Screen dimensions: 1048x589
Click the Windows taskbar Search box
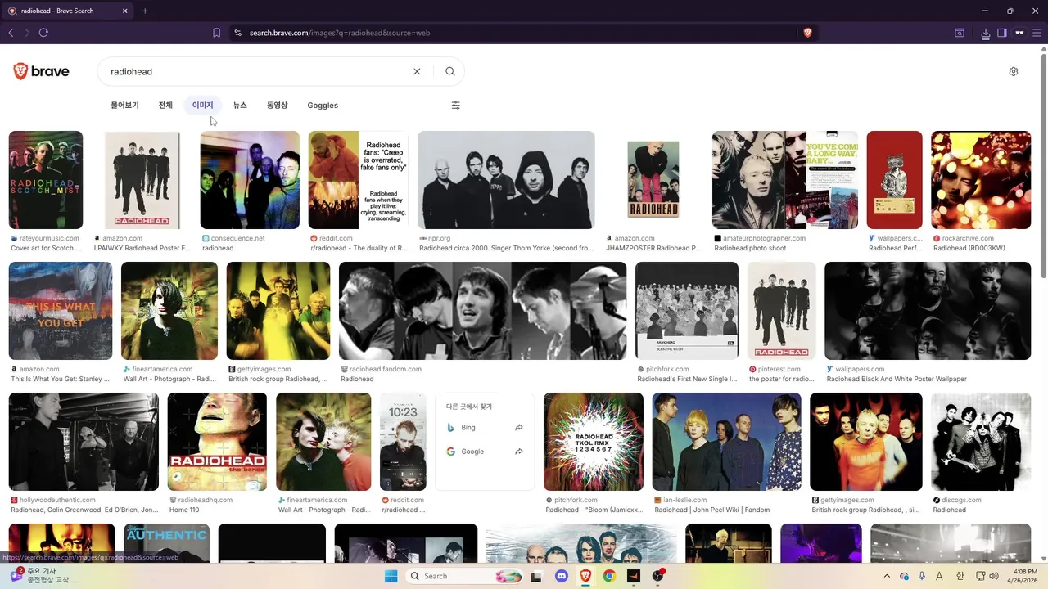(465, 576)
